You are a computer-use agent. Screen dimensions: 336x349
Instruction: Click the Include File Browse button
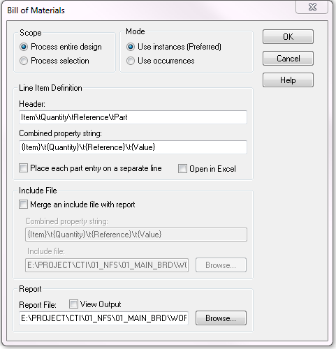point(221,265)
